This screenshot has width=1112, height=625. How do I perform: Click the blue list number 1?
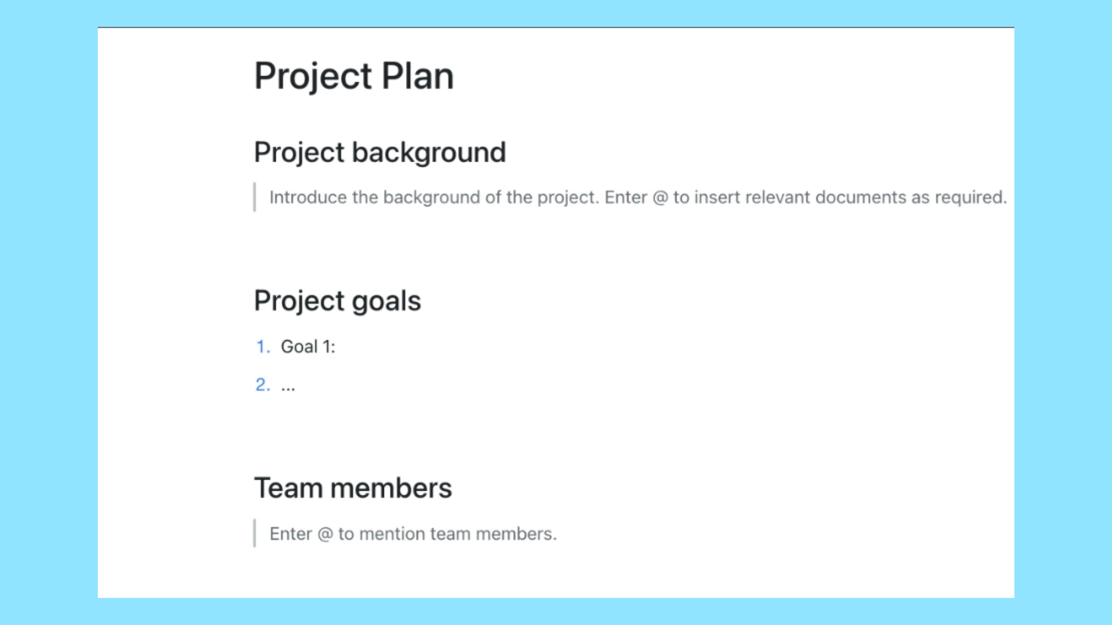click(x=263, y=347)
